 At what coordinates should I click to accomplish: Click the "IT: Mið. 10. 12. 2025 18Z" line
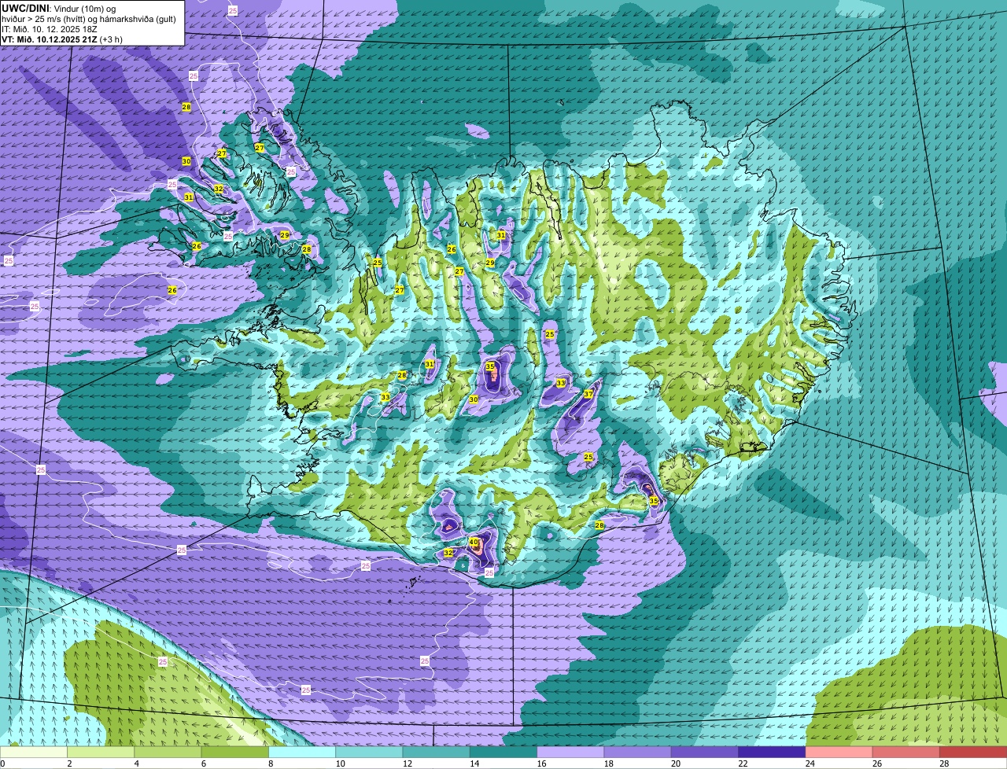(50, 28)
